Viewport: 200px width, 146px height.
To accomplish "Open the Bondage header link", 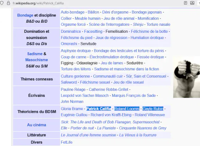I will (25, 15).
